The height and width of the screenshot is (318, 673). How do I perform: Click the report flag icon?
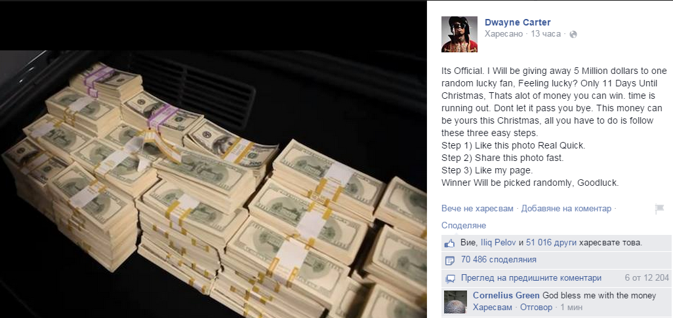[x=659, y=209]
